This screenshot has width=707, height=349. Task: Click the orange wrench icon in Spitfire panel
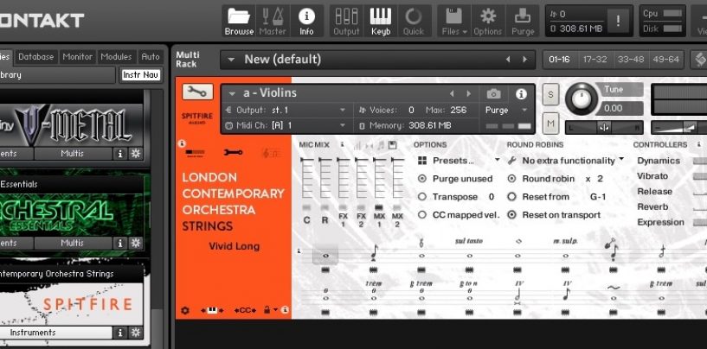pos(233,152)
